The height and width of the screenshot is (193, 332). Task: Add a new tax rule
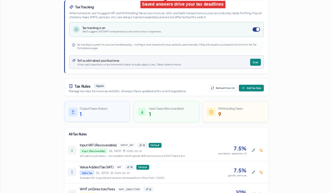251,88
